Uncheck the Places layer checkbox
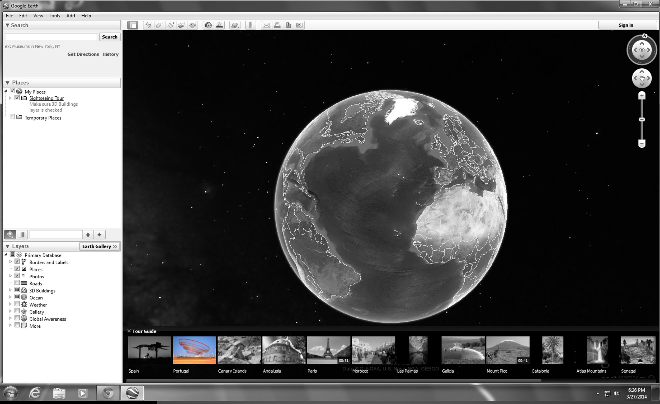The width and height of the screenshot is (660, 404). pos(17,269)
